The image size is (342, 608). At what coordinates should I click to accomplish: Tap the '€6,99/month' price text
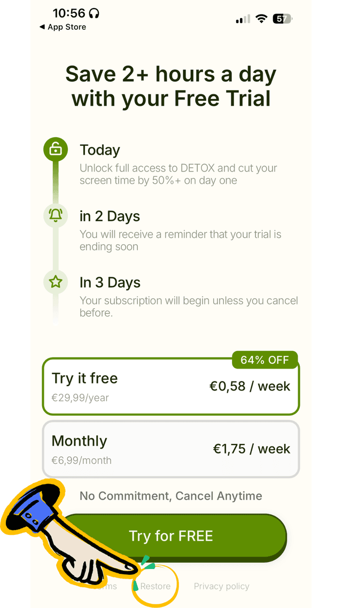(x=82, y=460)
